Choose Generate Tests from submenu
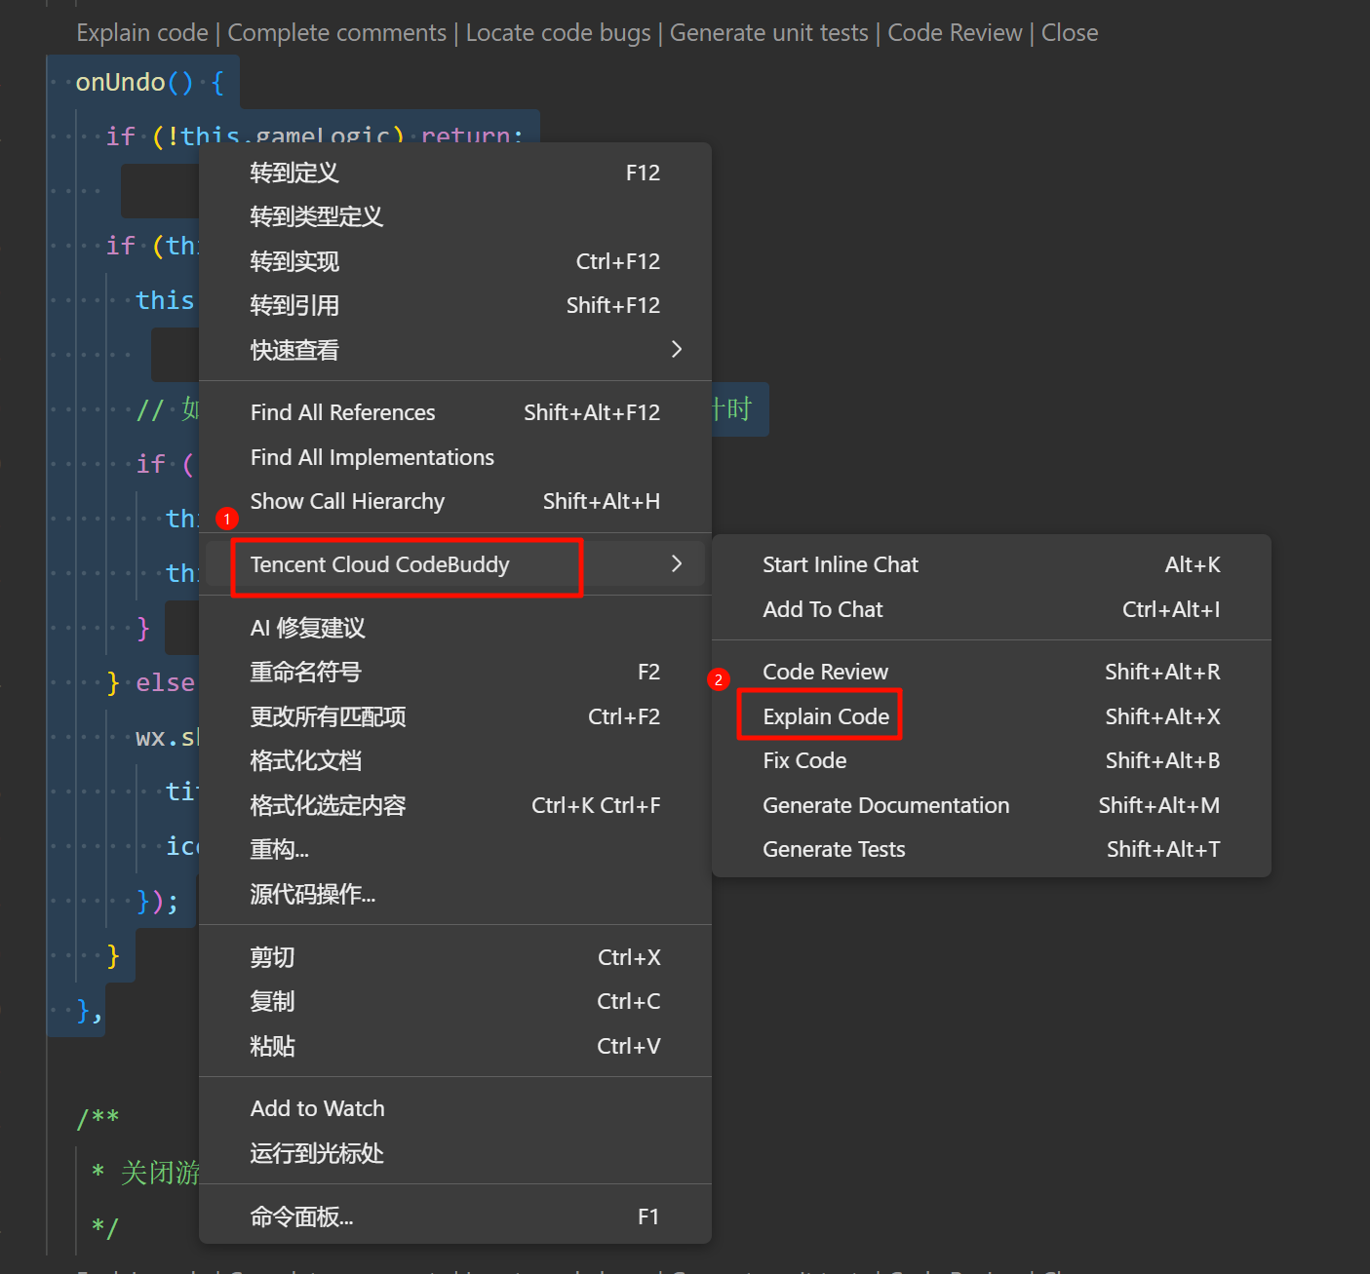The height and width of the screenshot is (1274, 1370). [834, 849]
